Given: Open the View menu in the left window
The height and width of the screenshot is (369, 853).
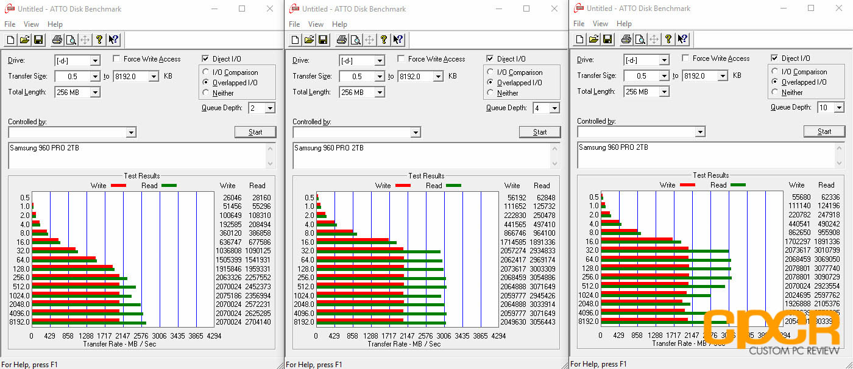Looking at the screenshot, I should (x=31, y=24).
